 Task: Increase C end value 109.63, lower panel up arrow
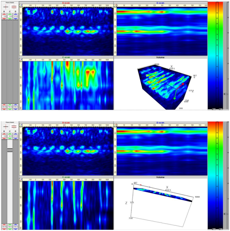point(10,224)
